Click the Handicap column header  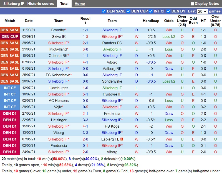151,21
